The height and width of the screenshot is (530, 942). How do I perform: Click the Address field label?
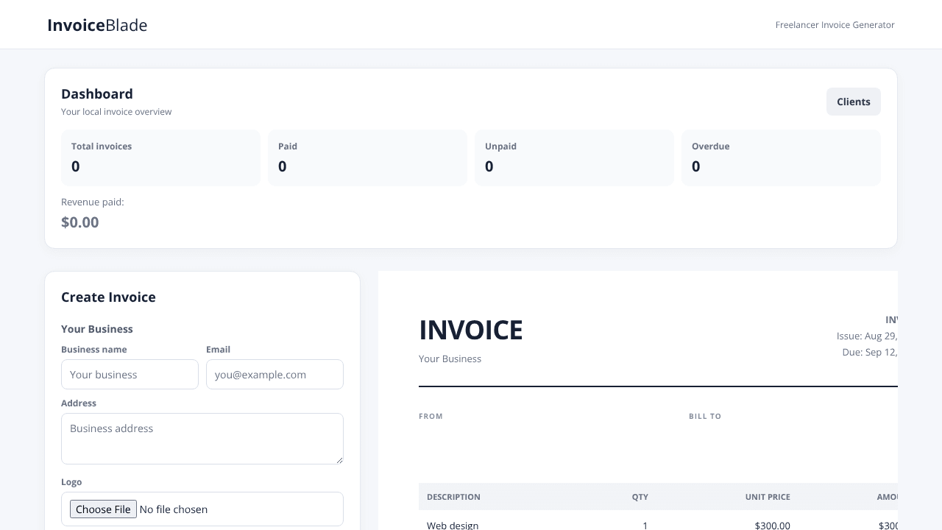click(x=79, y=403)
